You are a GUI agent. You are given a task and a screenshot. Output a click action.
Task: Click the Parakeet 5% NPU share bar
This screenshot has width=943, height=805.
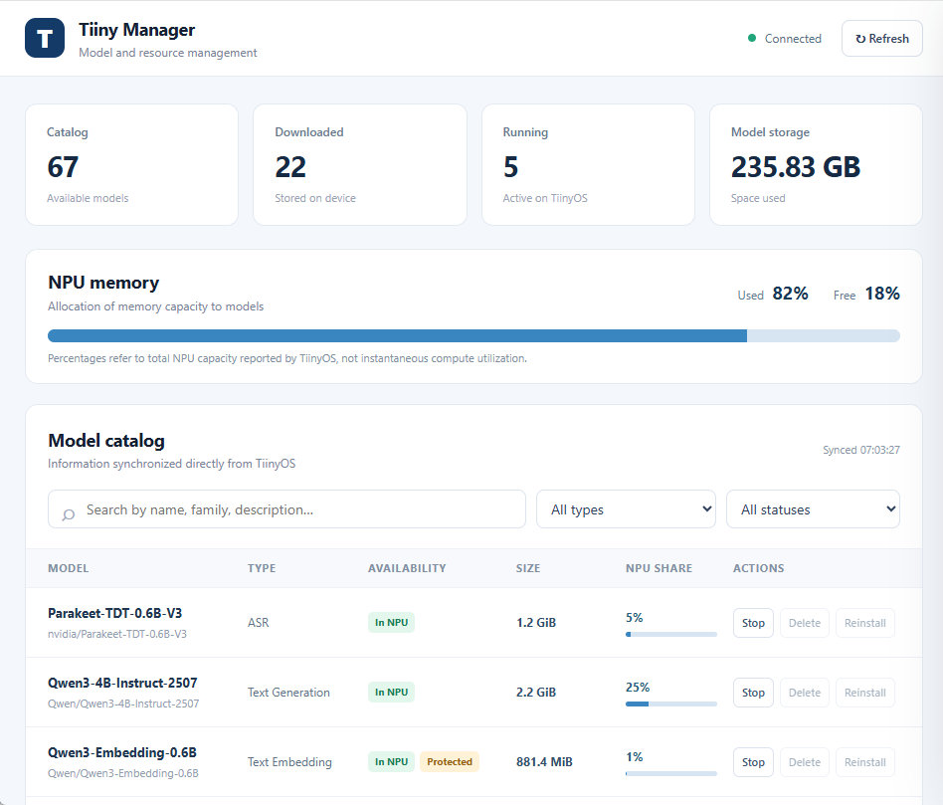671,634
